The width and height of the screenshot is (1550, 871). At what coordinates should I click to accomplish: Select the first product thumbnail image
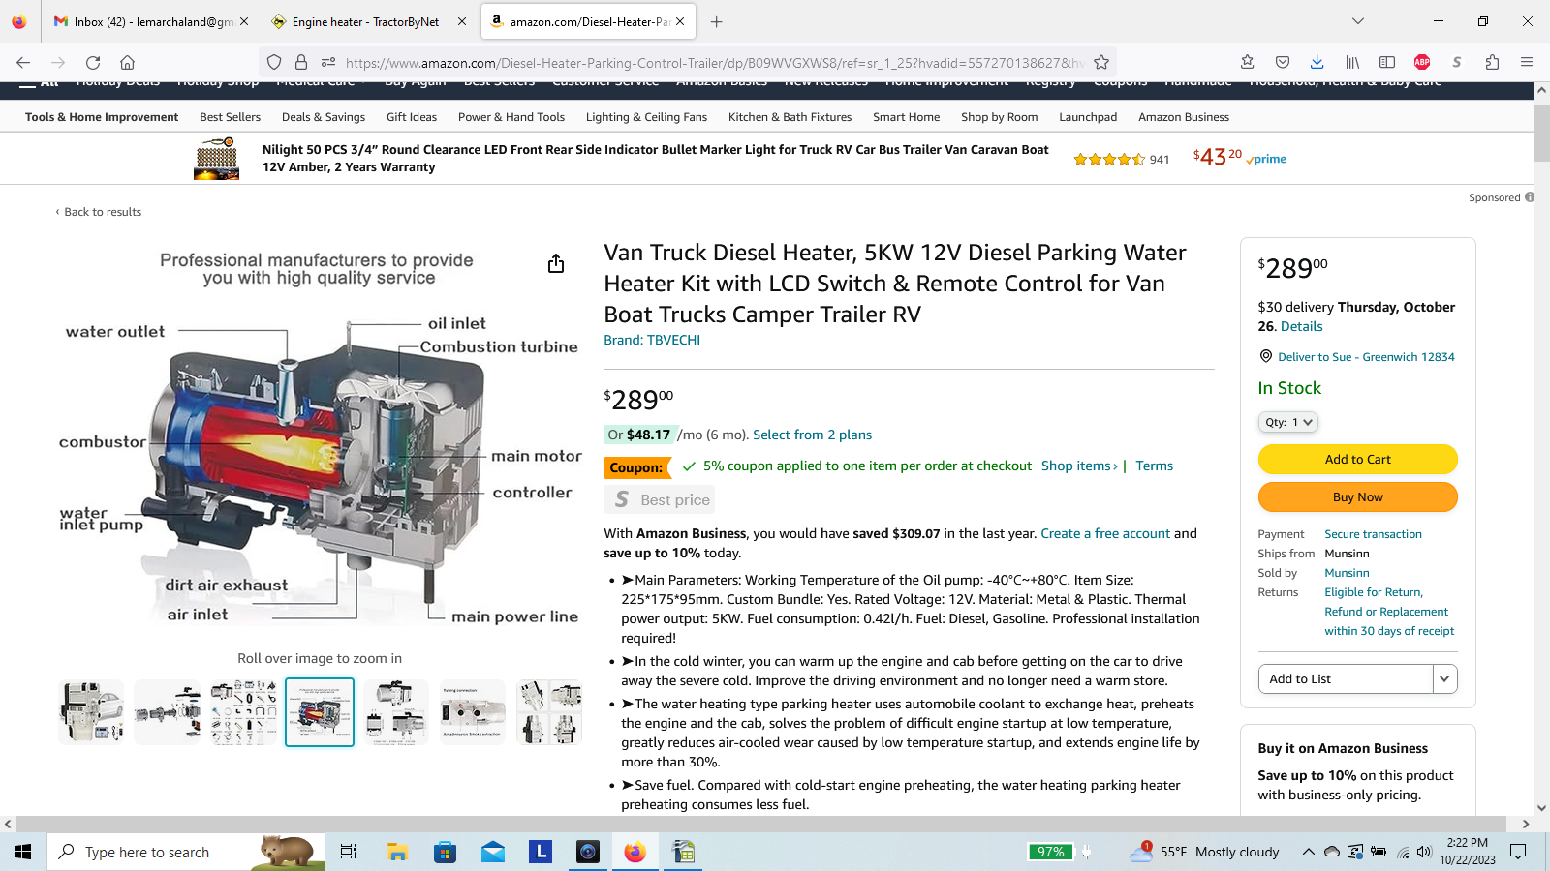(x=91, y=712)
